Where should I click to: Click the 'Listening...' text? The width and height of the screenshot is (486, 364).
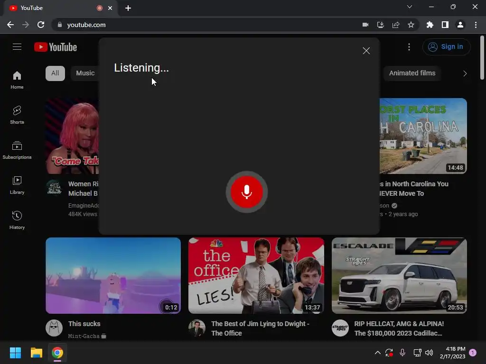click(141, 67)
